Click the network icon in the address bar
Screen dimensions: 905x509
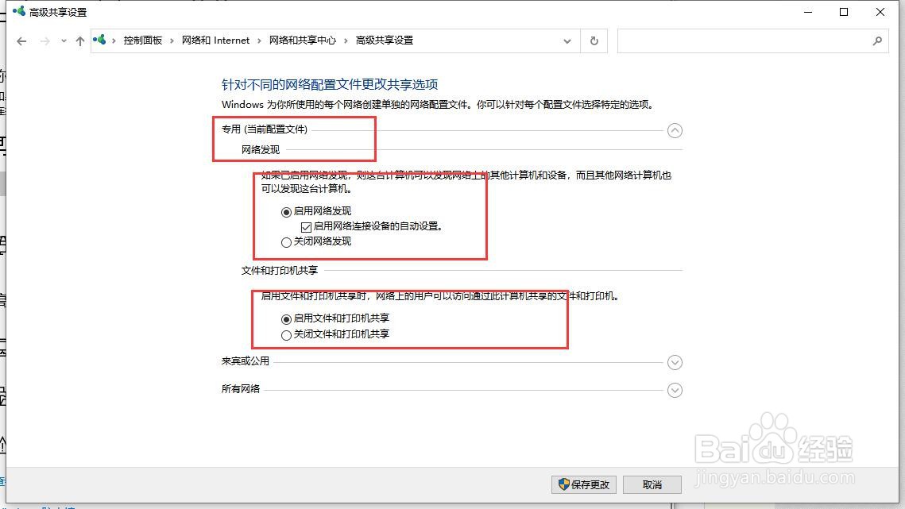click(x=99, y=39)
